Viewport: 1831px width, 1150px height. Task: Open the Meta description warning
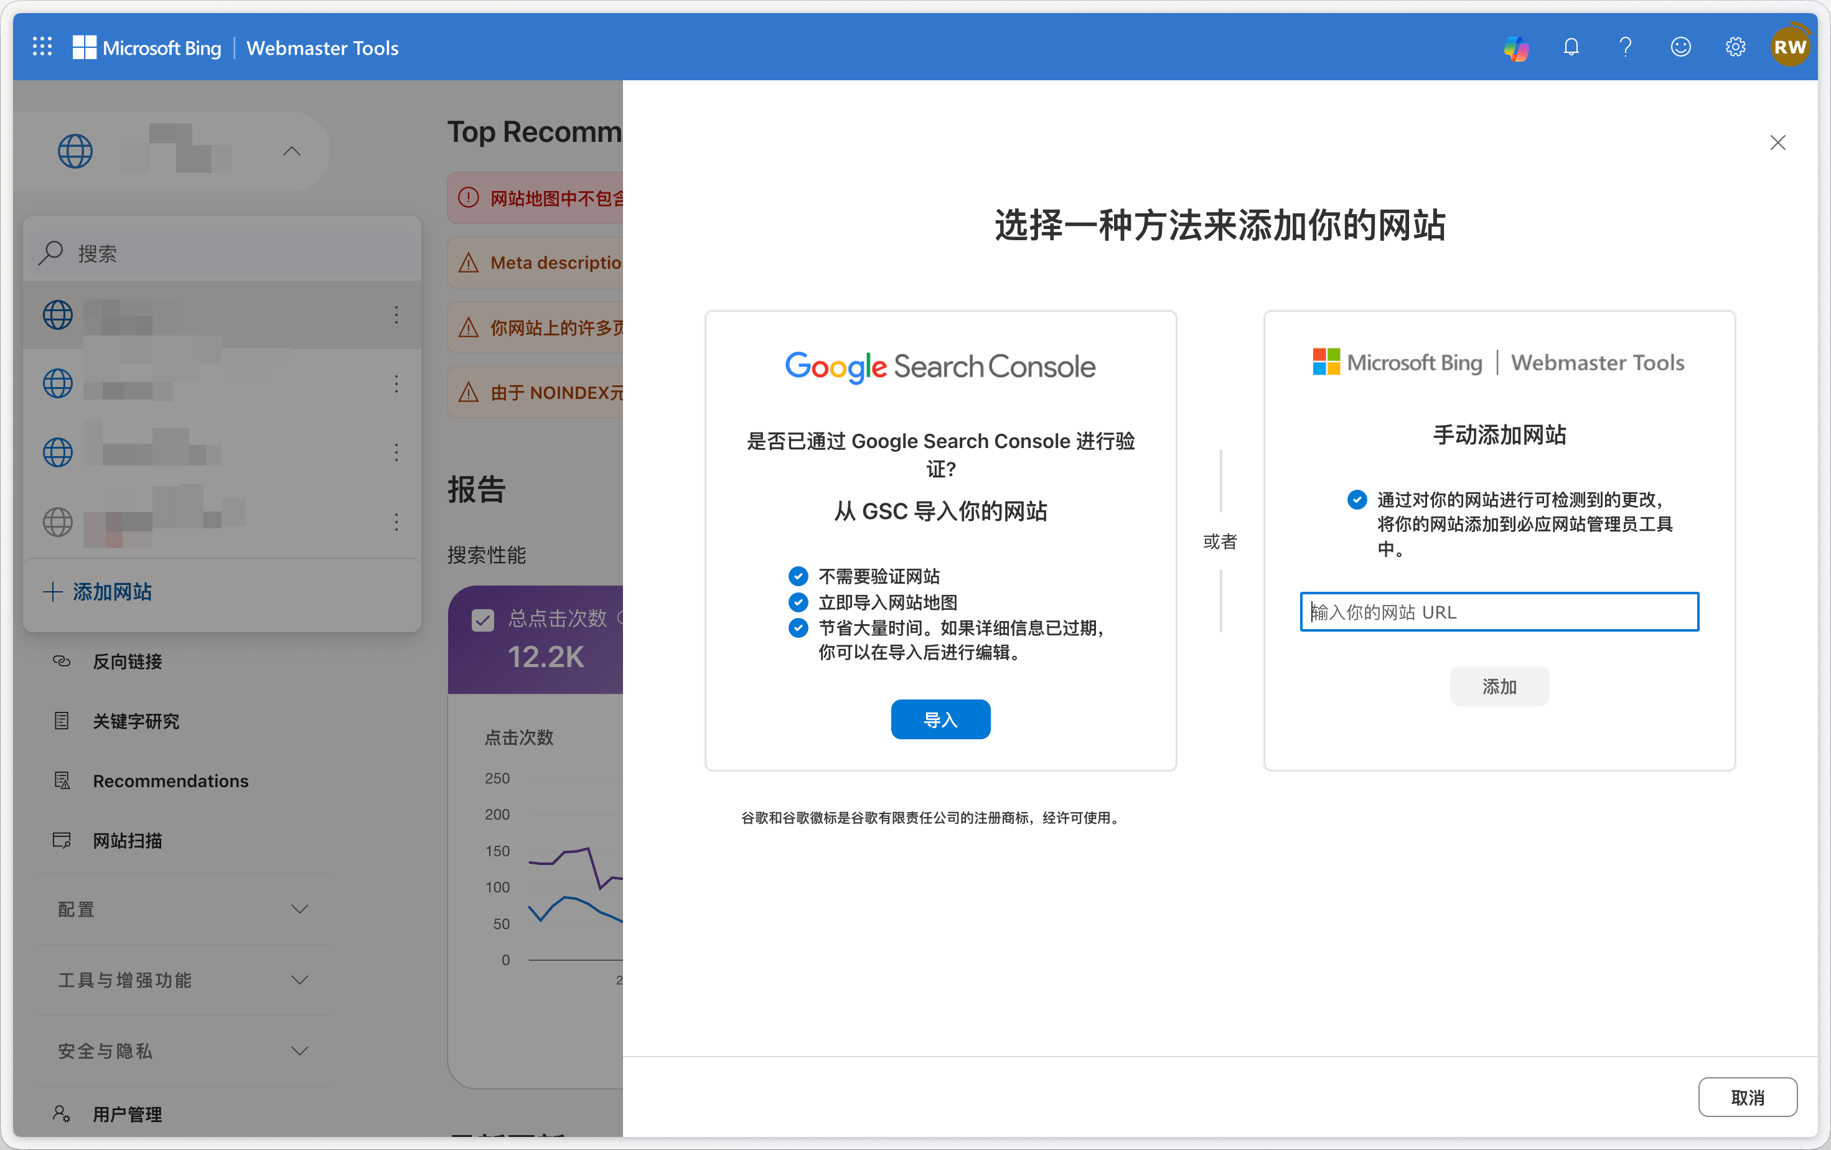(x=535, y=263)
